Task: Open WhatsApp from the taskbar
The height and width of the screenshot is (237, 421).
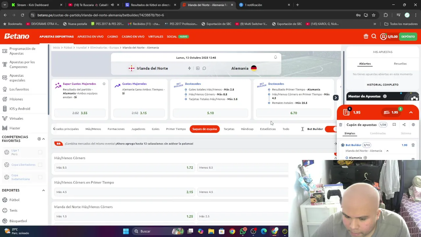Action: pos(243,231)
